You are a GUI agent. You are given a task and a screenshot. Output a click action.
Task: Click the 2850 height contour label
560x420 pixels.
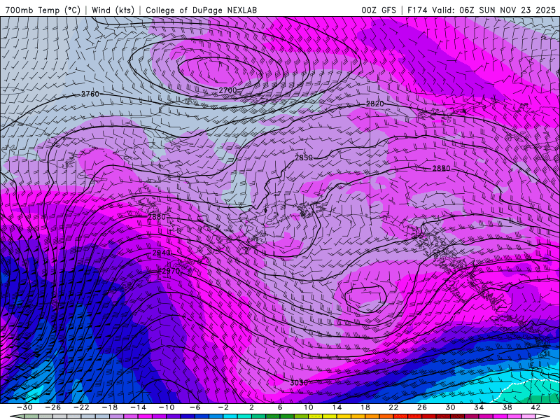tap(304, 157)
